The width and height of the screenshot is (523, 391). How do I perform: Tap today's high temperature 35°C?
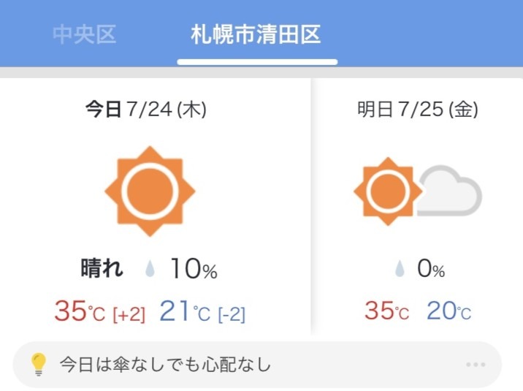click(x=80, y=312)
